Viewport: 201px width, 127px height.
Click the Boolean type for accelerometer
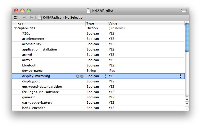[x=93, y=39]
